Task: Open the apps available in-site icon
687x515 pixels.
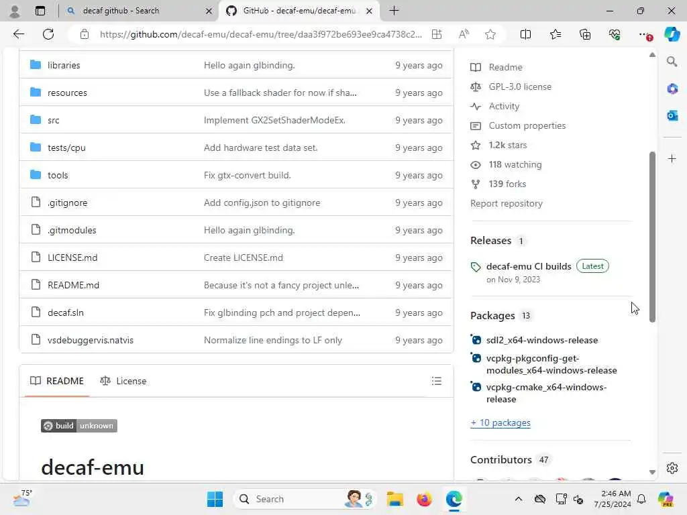Action: coord(437,34)
